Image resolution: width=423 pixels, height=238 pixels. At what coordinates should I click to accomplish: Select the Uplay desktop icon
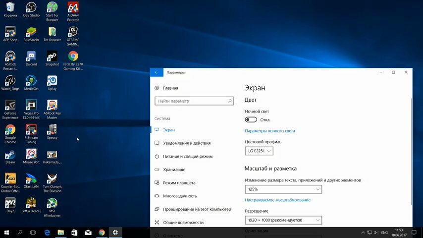click(52, 83)
